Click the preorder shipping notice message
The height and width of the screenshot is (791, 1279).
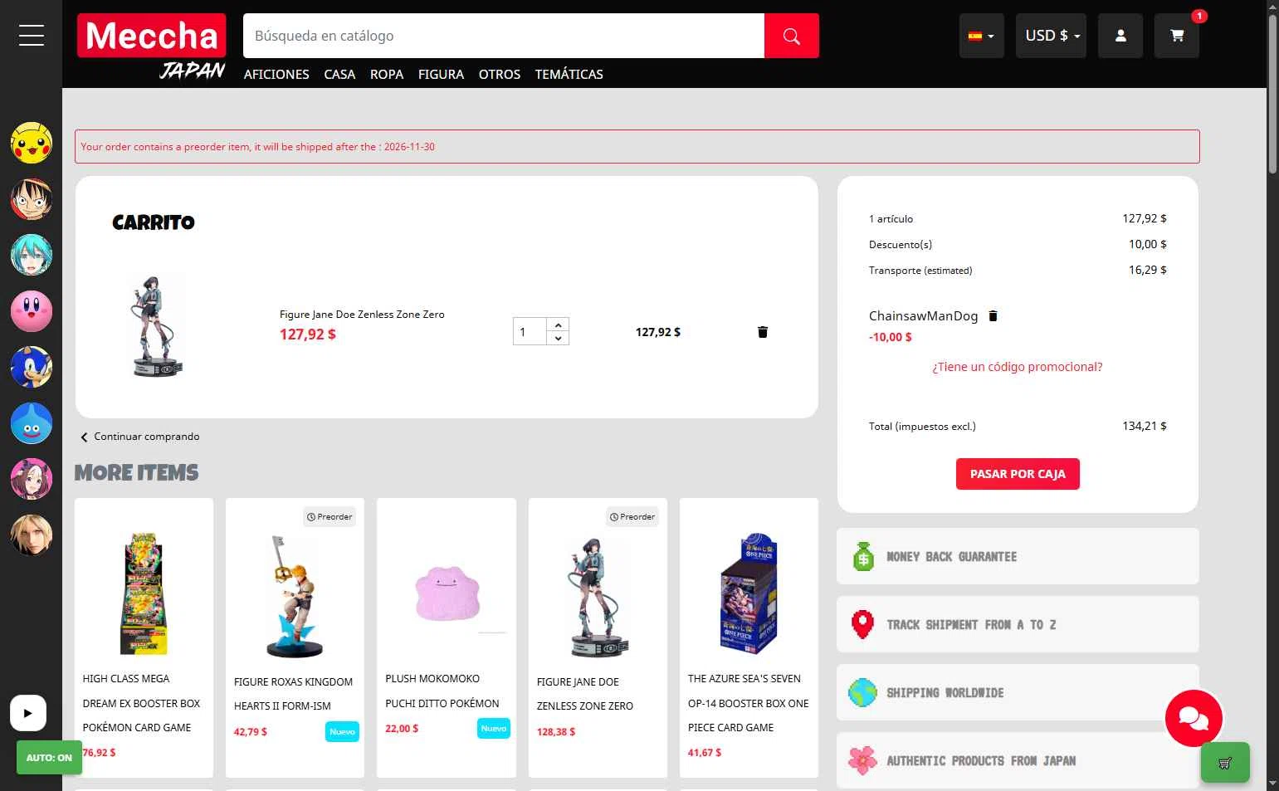pos(637,147)
